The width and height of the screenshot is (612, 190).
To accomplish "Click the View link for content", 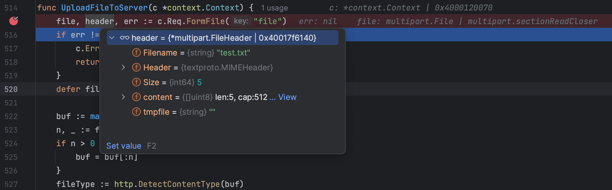I will pyautogui.click(x=287, y=97).
